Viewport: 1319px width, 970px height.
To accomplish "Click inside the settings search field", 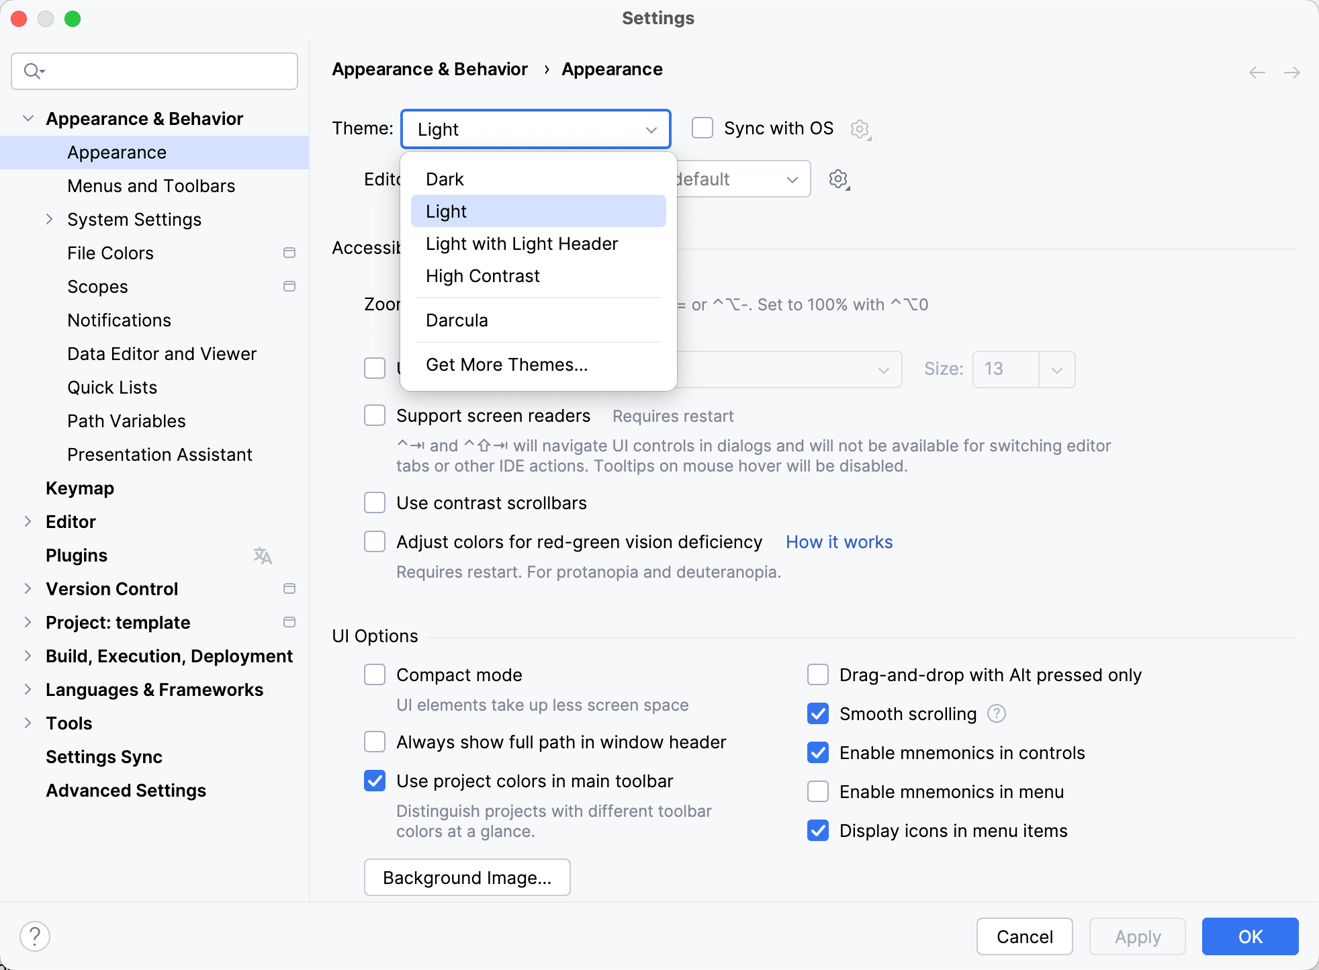I will pyautogui.click(x=154, y=71).
